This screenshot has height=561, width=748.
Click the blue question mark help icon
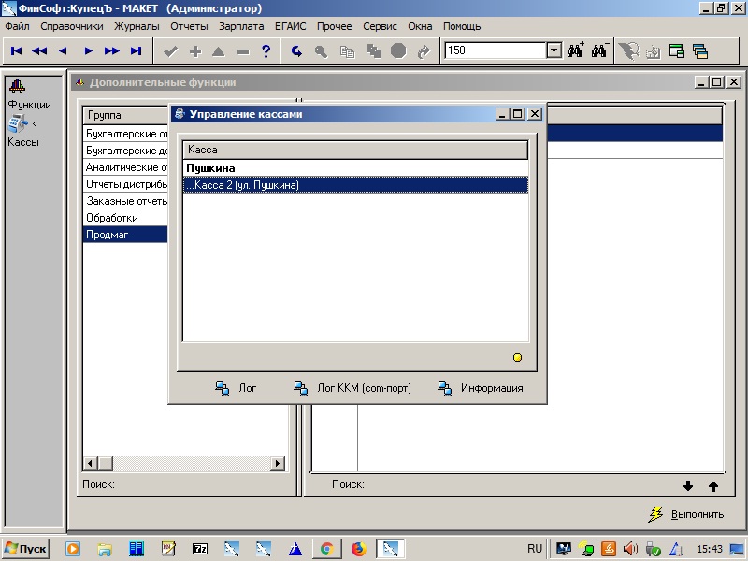pyautogui.click(x=266, y=51)
